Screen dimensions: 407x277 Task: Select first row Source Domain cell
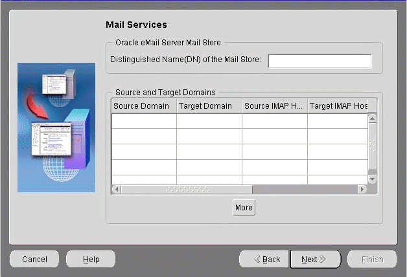[144, 121]
